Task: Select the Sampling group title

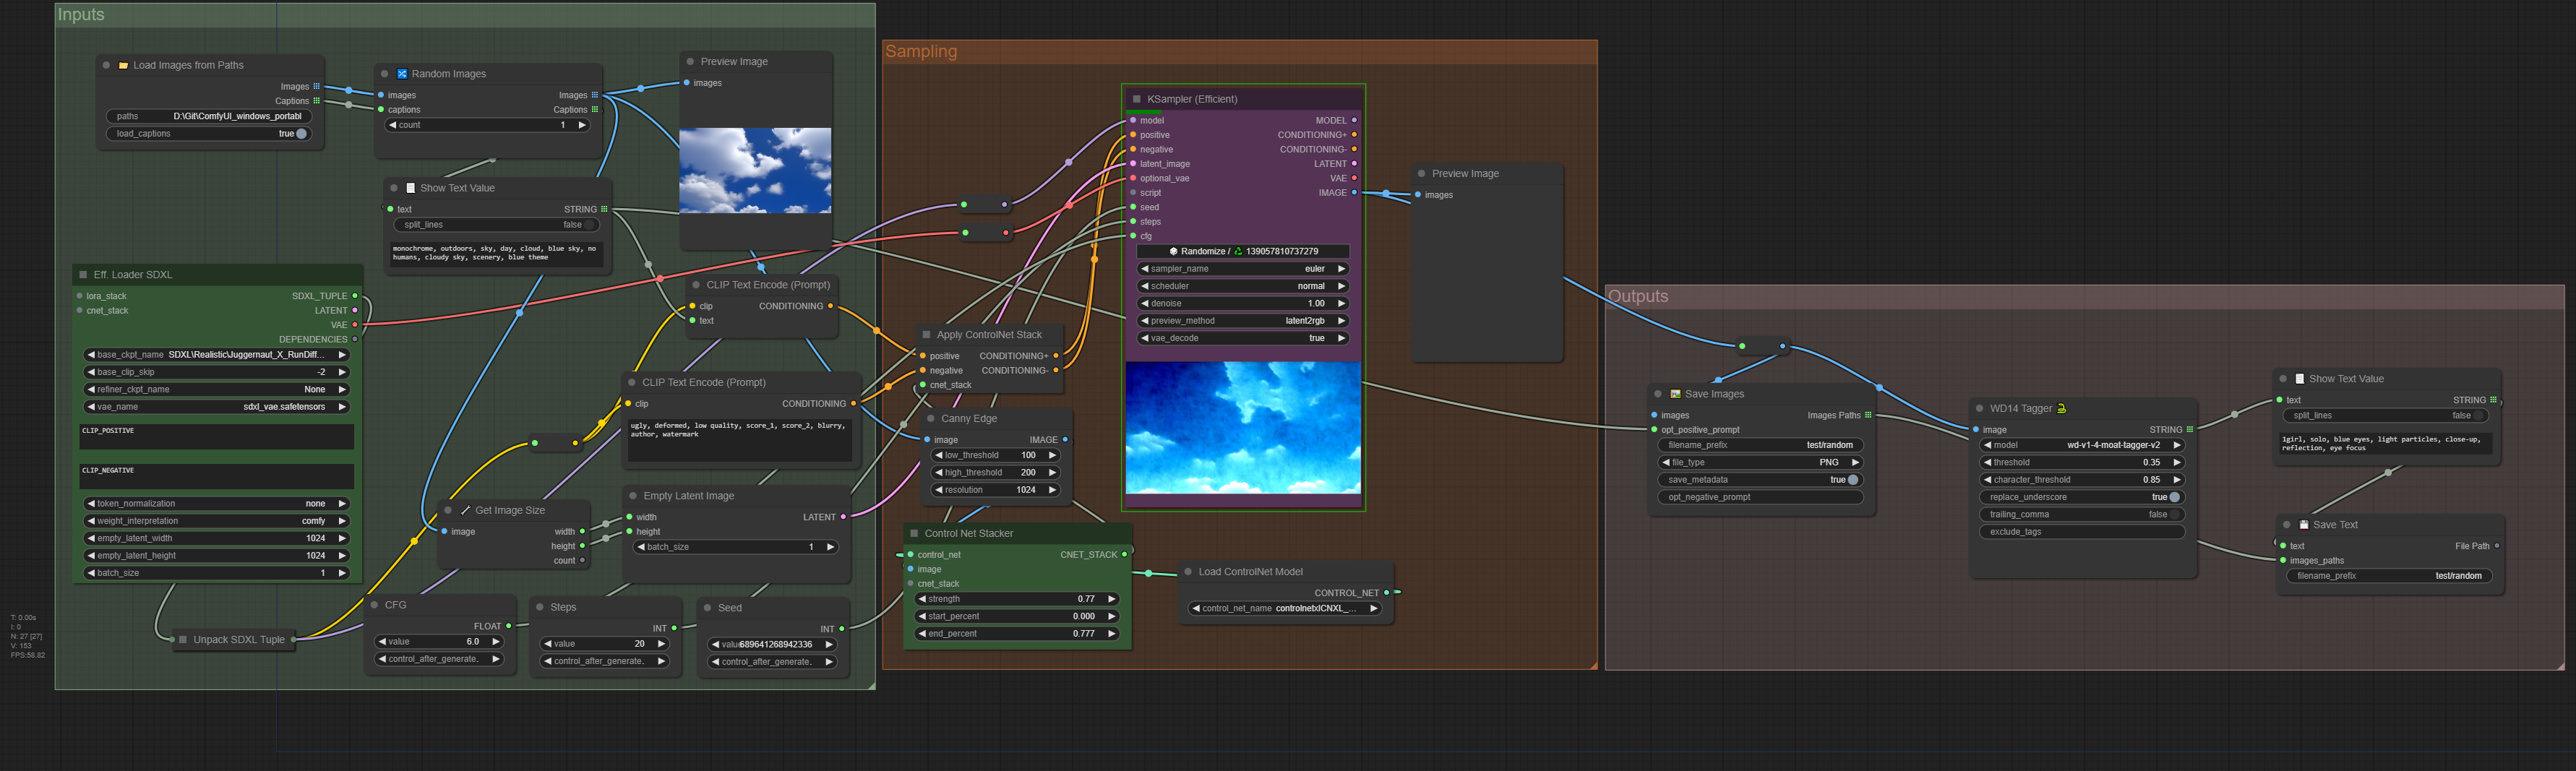Action: [x=921, y=52]
